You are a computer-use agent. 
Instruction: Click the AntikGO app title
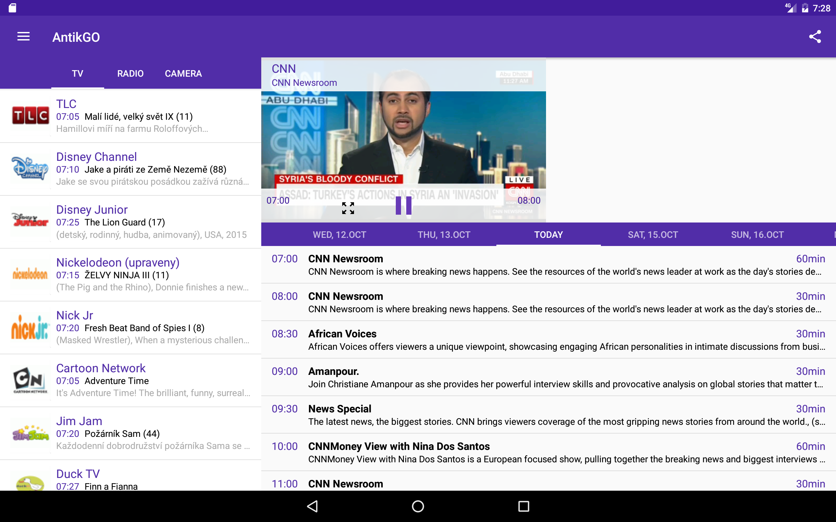tap(76, 37)
